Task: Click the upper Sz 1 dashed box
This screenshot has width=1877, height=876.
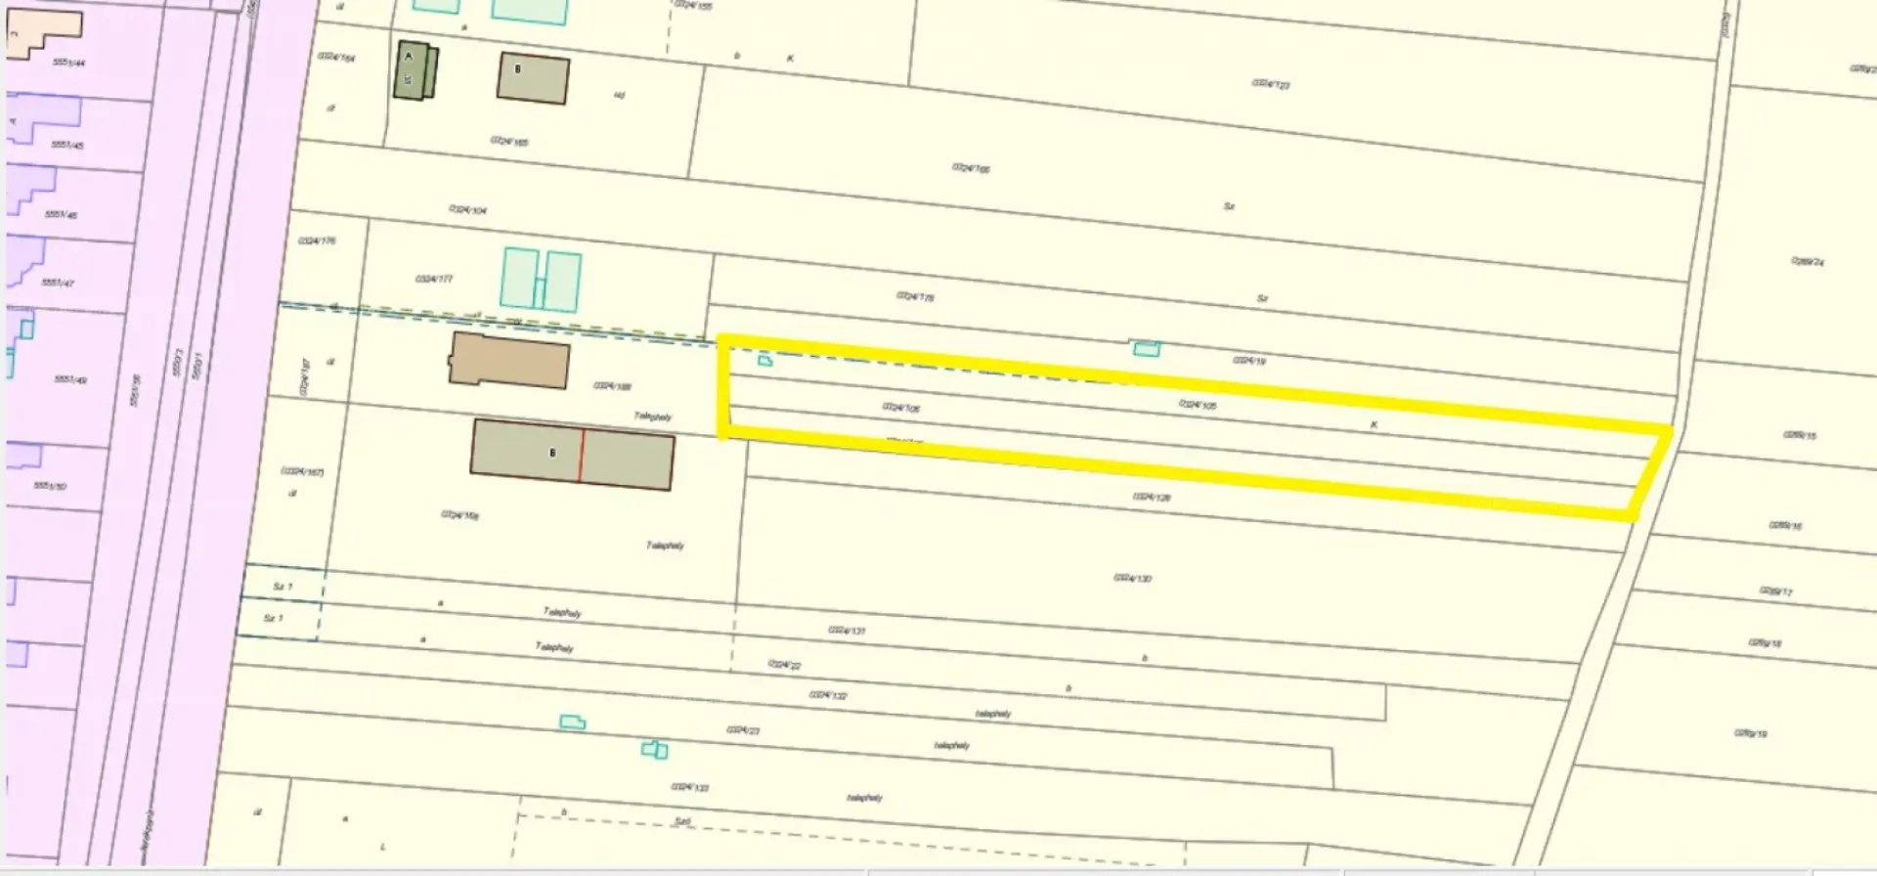Action: coord(282,586)
